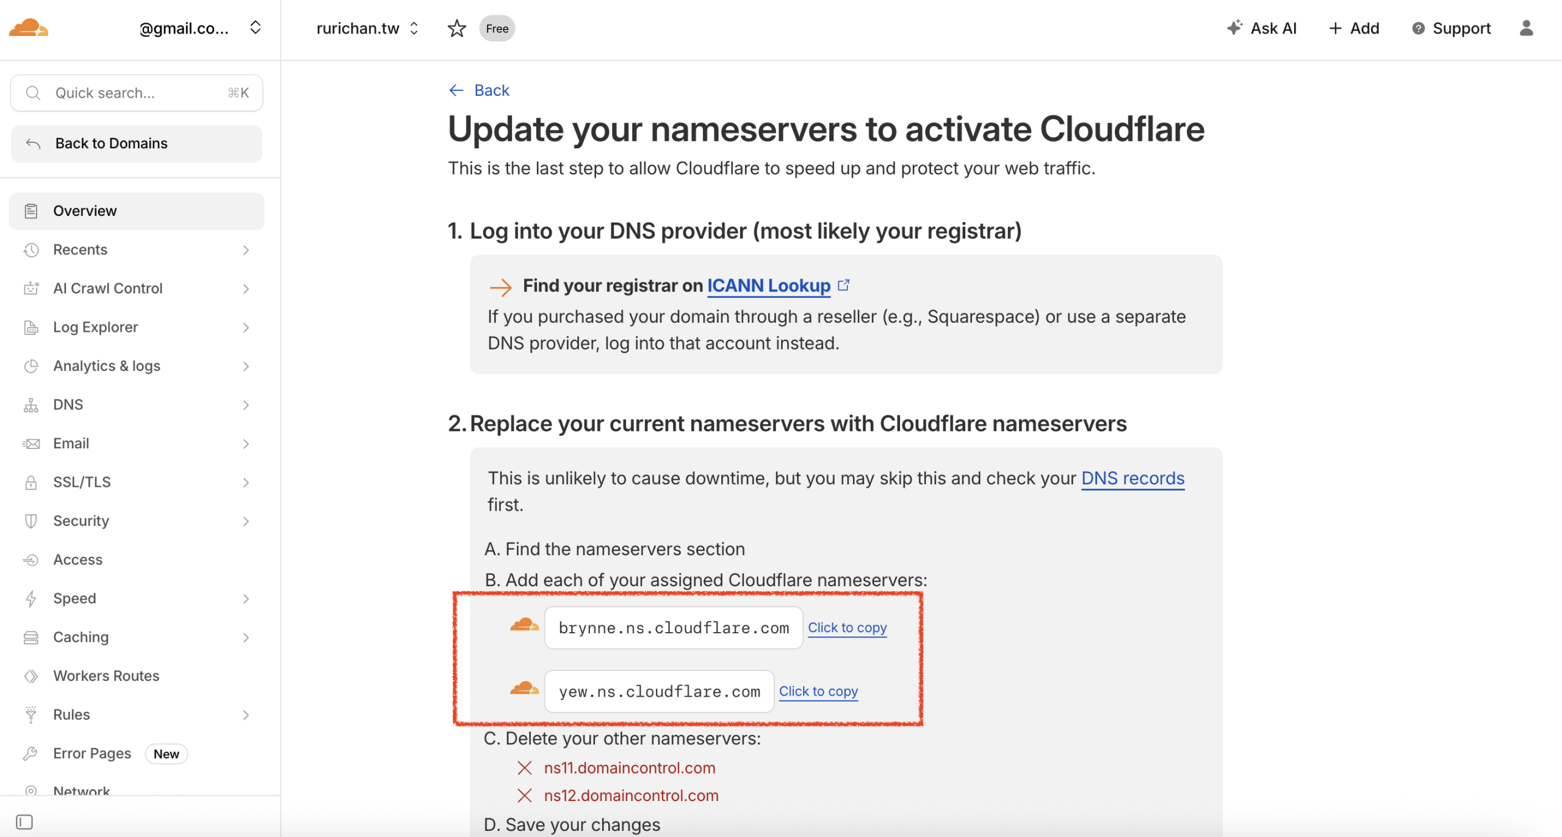Click the Ask AI sparkle button

[x=1261, y=28]
